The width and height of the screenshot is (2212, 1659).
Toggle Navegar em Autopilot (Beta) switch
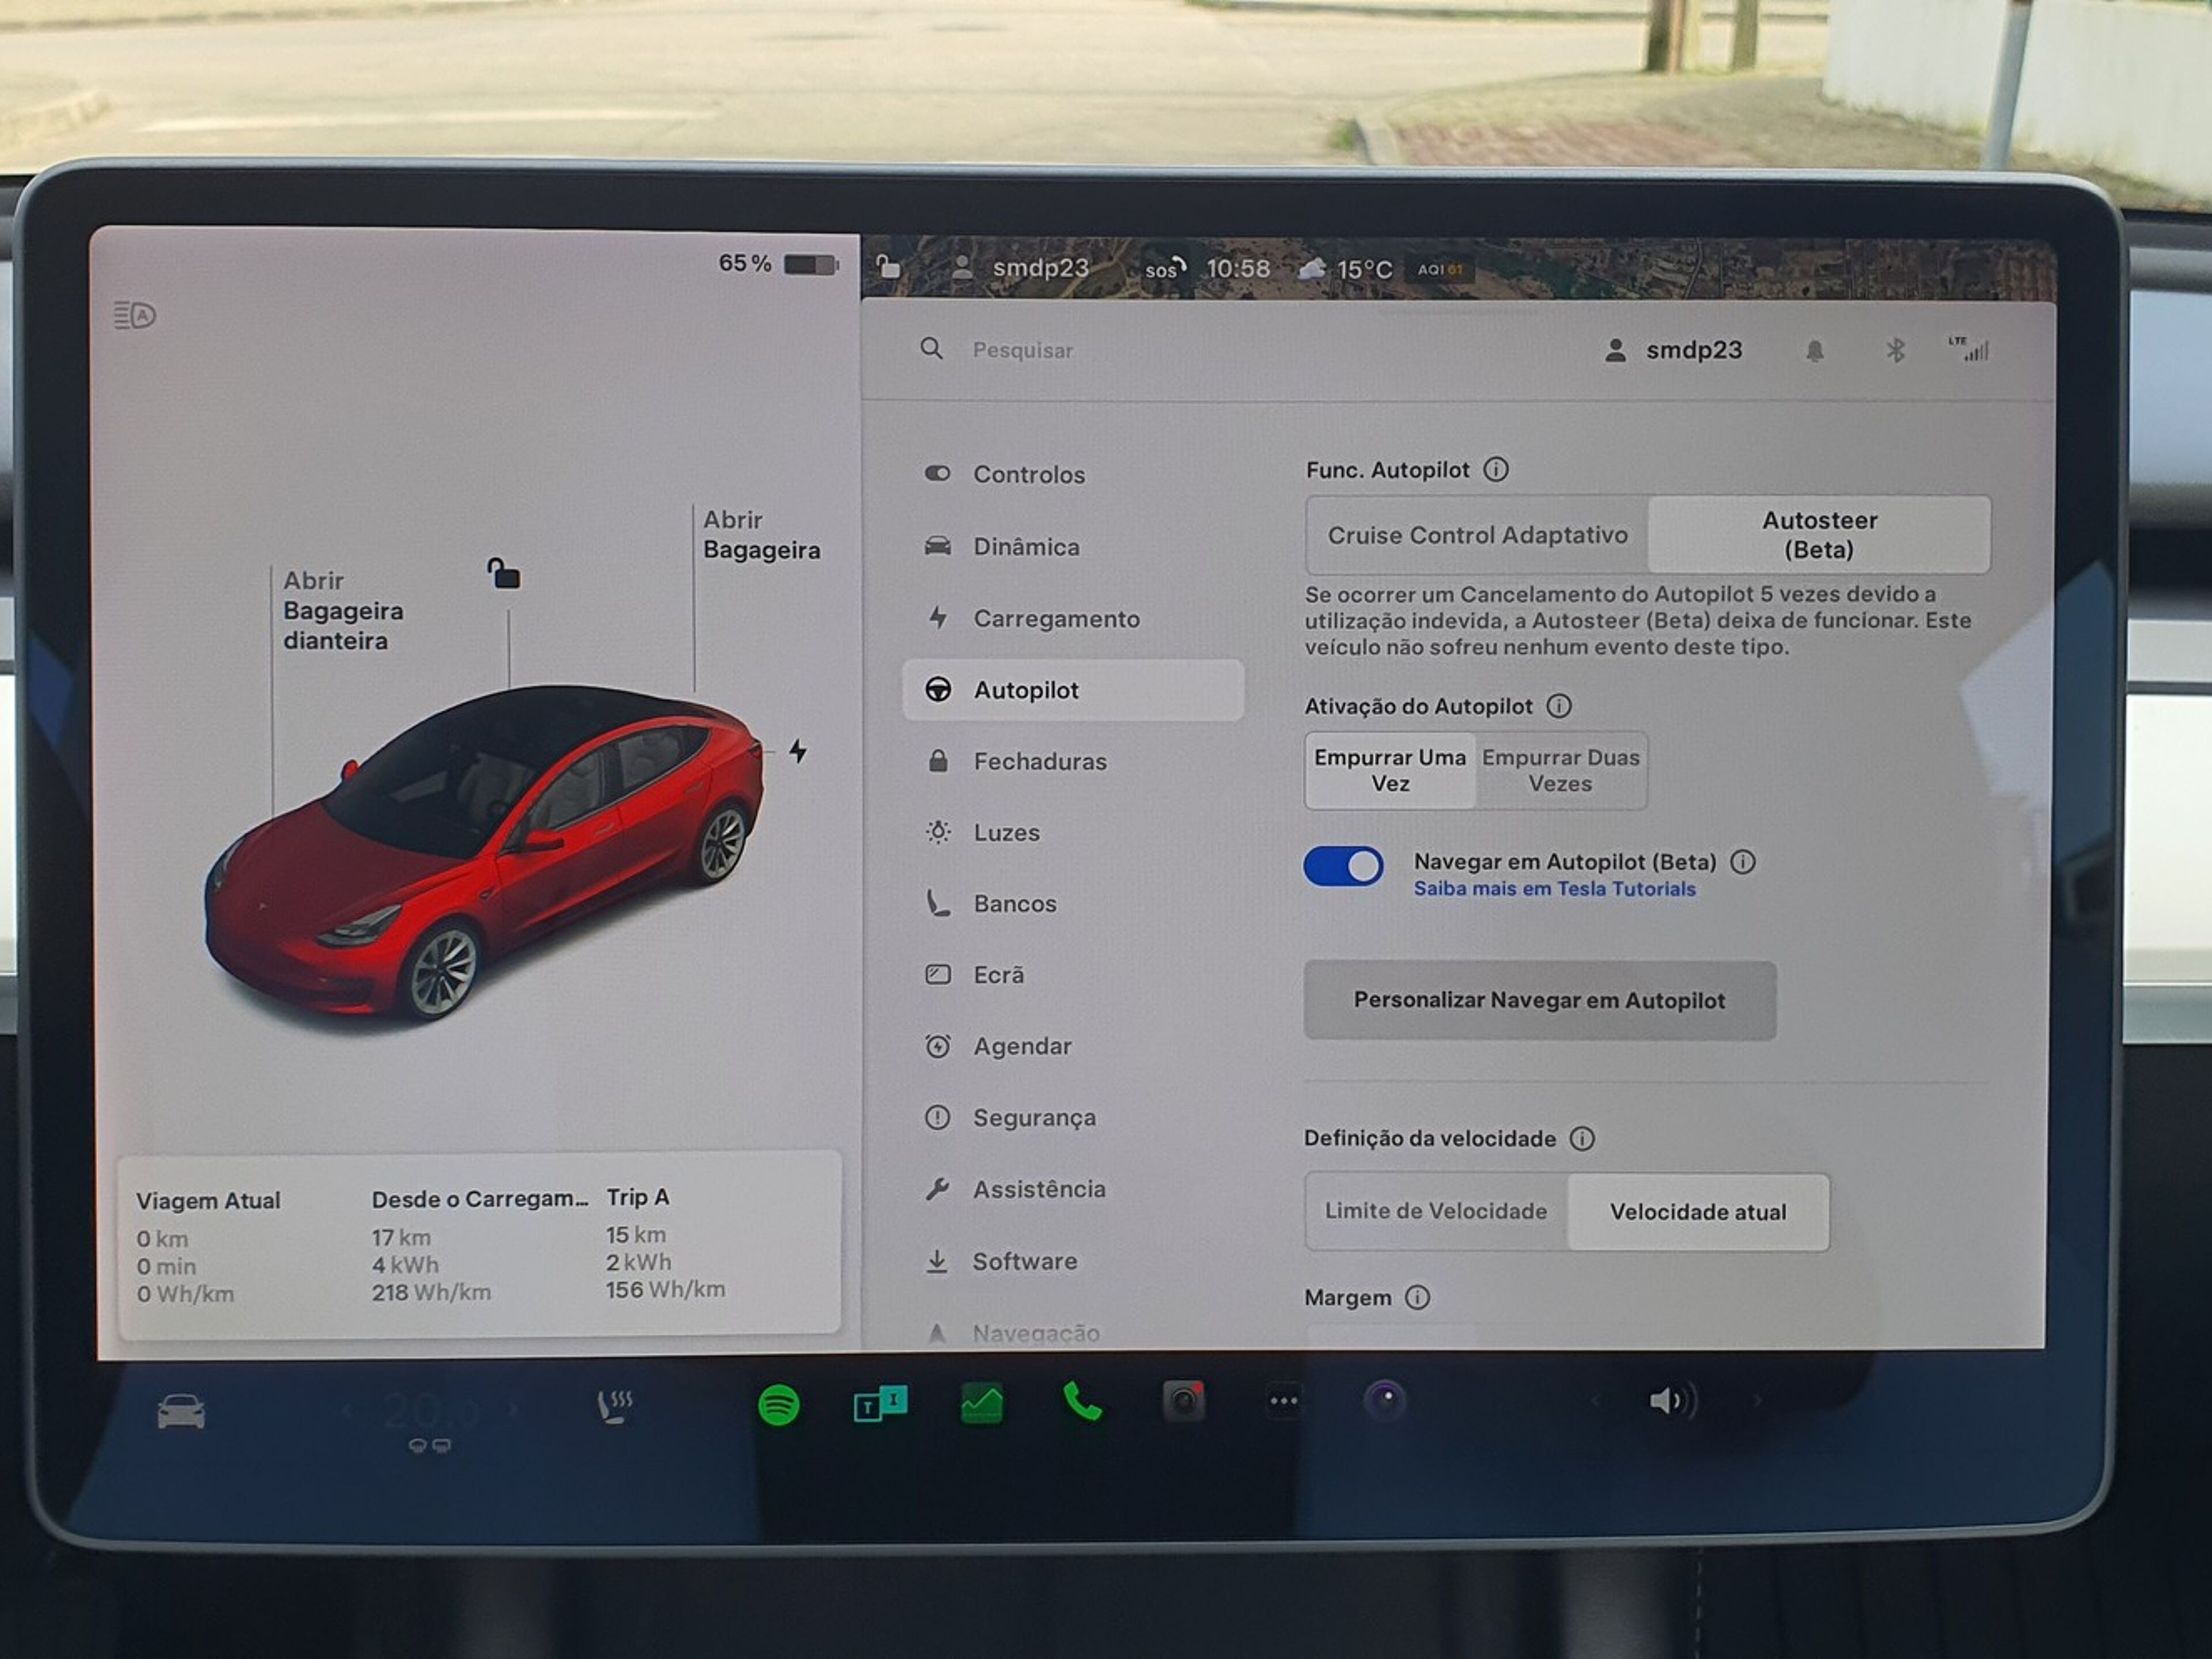pos(1343,867)
